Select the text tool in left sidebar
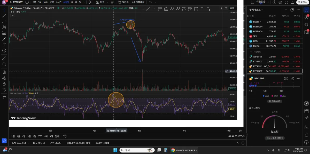The width and height of the screenshot is (310, 154). 4,45
